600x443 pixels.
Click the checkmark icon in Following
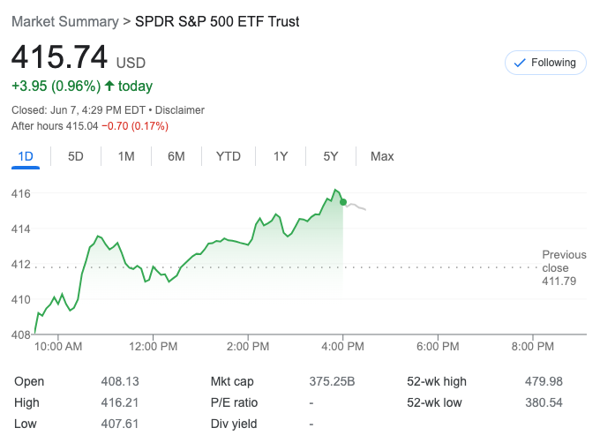[520, 63]
